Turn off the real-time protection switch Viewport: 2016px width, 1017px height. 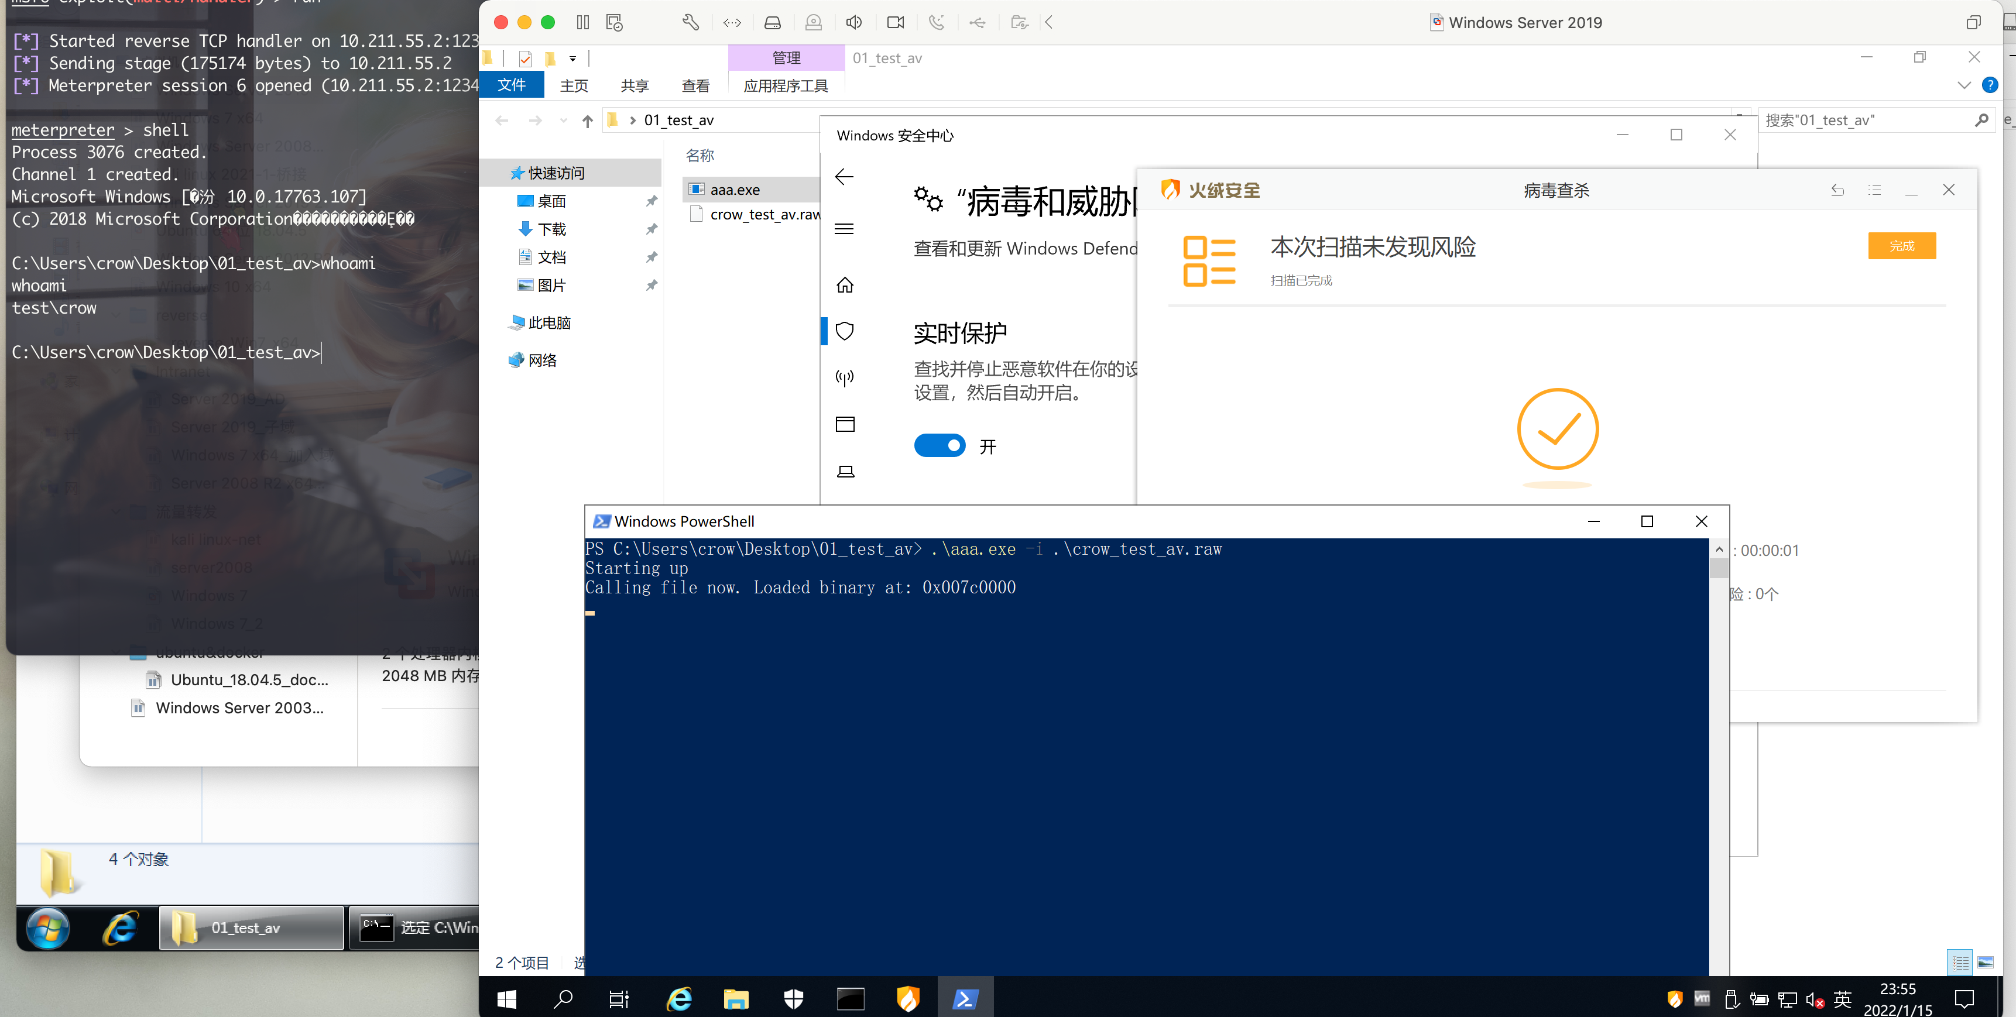[939, 446]
